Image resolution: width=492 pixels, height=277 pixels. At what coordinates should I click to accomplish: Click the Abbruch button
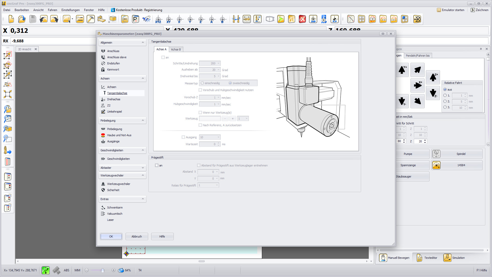(137, 236)
